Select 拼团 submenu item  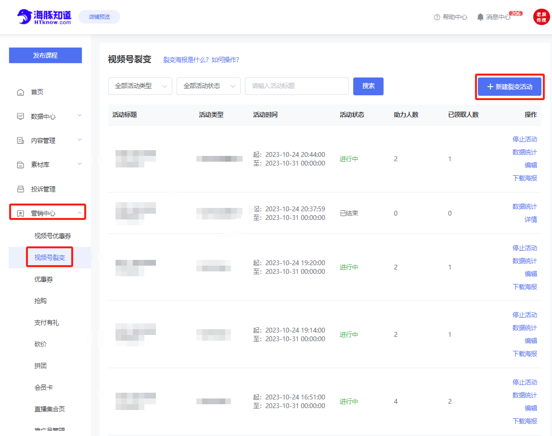click(x=40, y=366)
